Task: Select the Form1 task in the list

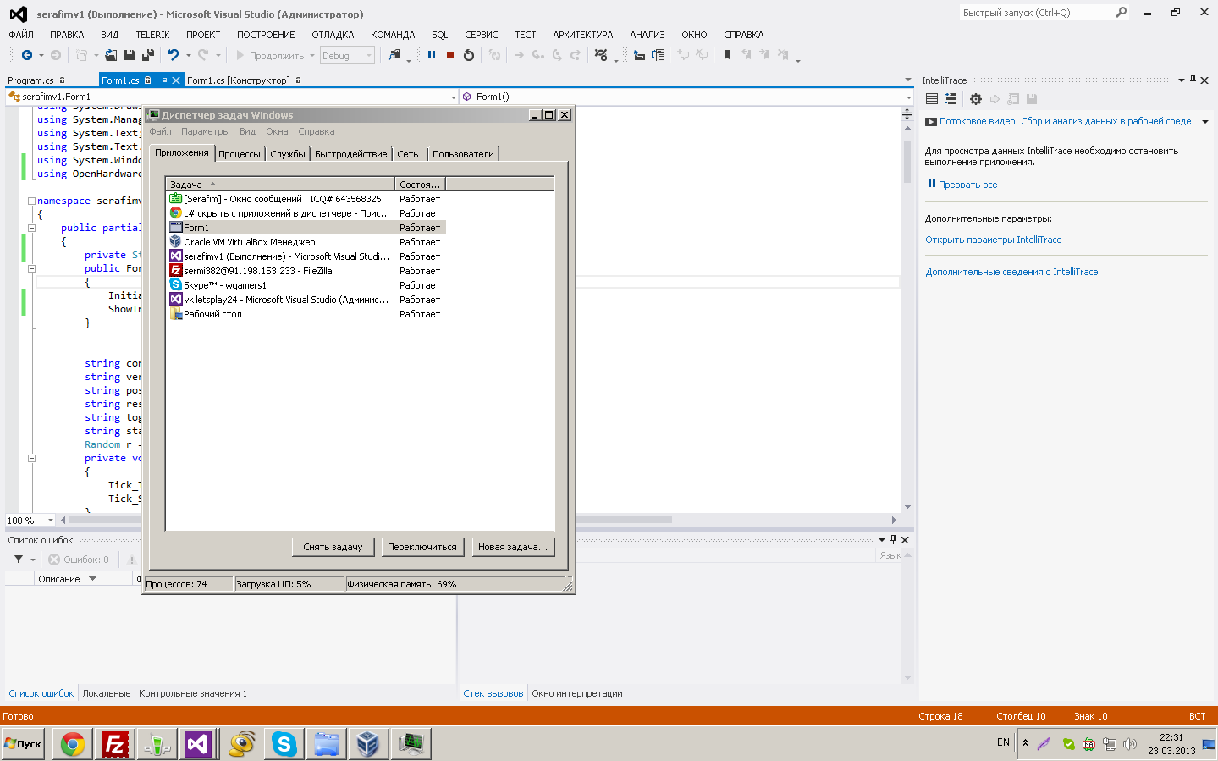Action: point(306,228)
